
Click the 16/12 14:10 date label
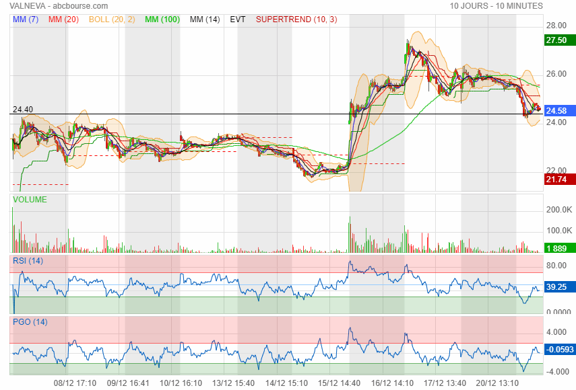pyautogui.click(x=392, y=383)
